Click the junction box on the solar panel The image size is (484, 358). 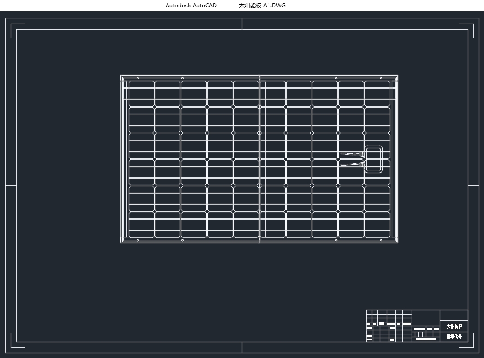374,159
